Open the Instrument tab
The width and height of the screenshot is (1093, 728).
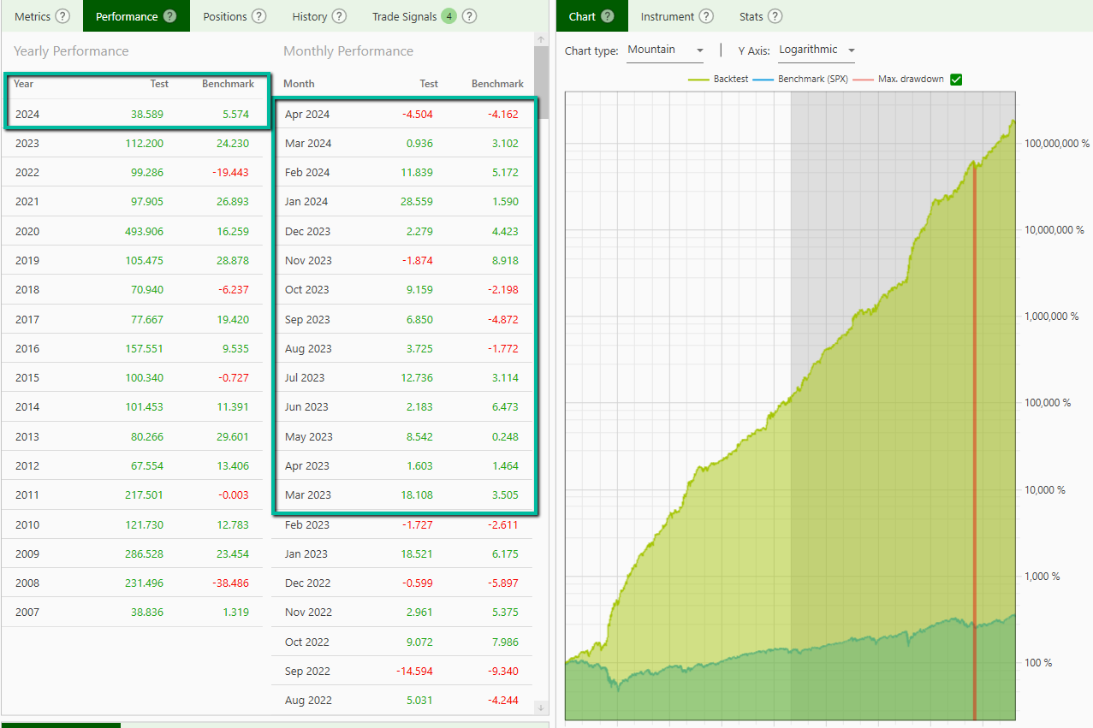pyautogui.click(x=668, y=16)
